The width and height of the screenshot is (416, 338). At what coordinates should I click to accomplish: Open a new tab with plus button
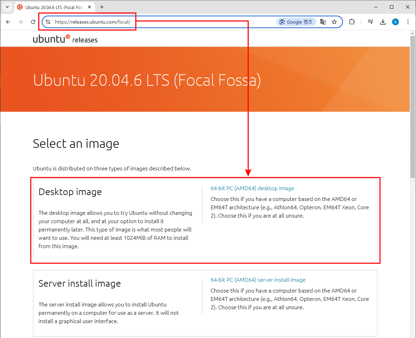[102, 7]
